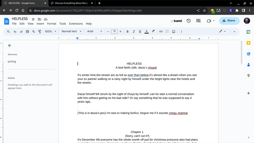Open the Arial font dropdown
Screen dimensions: 254x143
(x=95, y=31)
